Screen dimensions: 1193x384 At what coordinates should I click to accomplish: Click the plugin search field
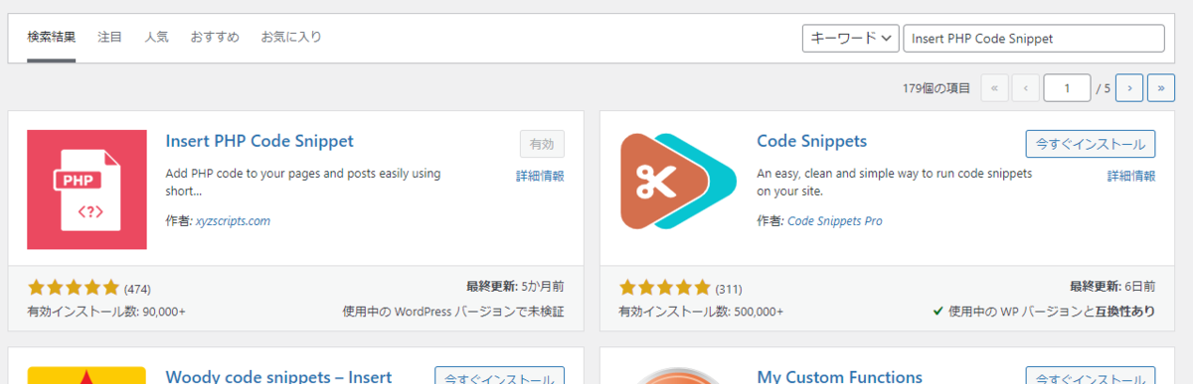[x=1034, y=38]
